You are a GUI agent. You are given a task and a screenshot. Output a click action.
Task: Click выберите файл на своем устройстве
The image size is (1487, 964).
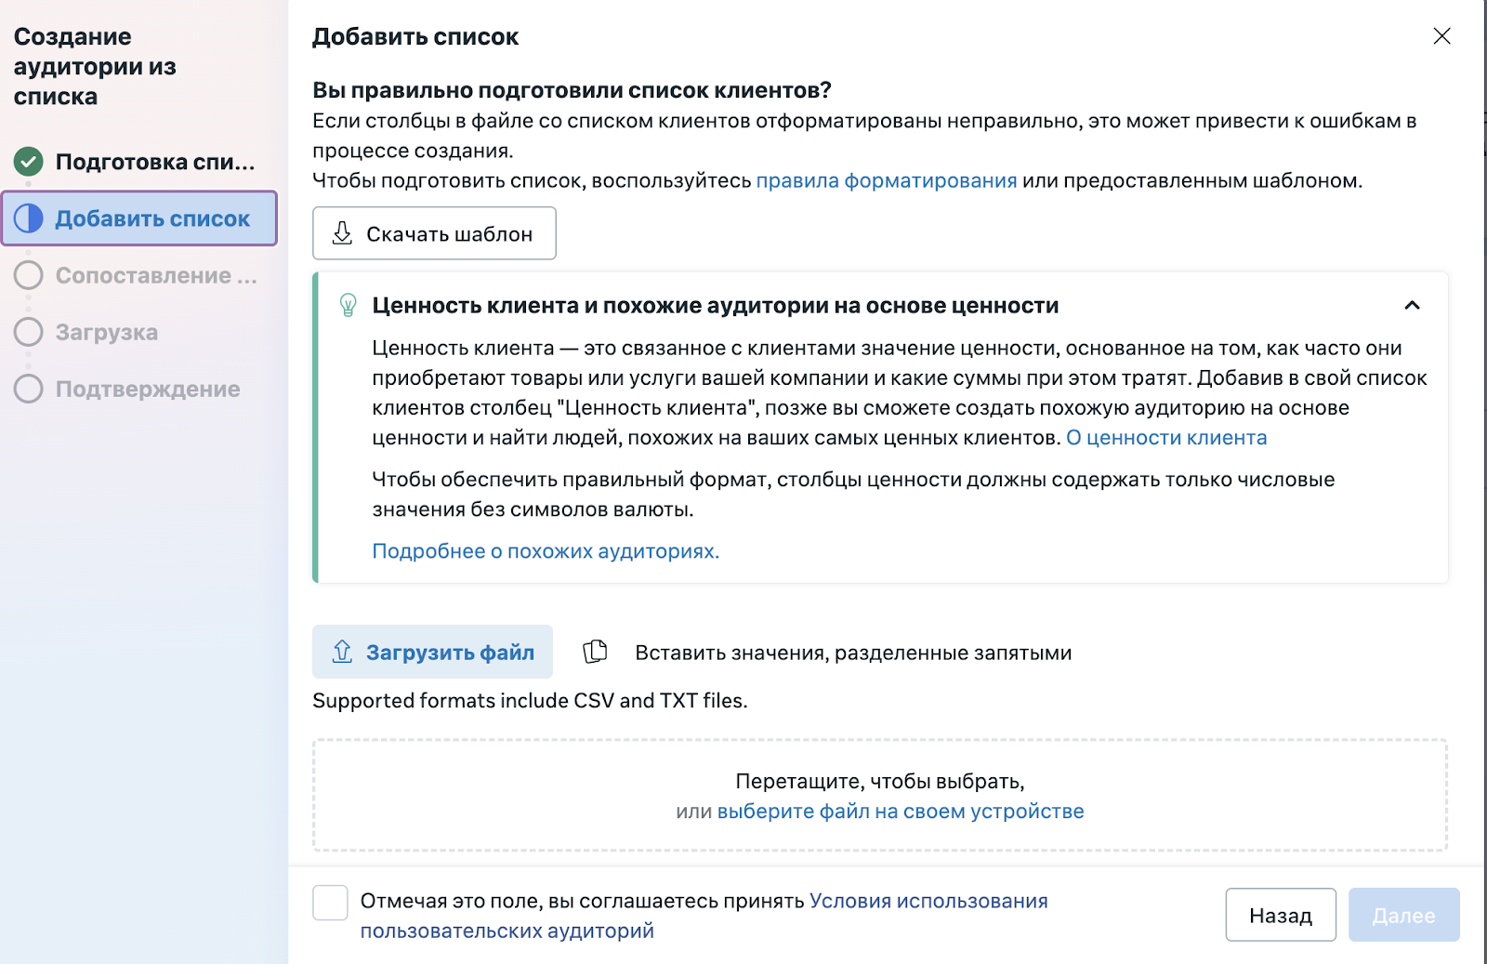901,812
